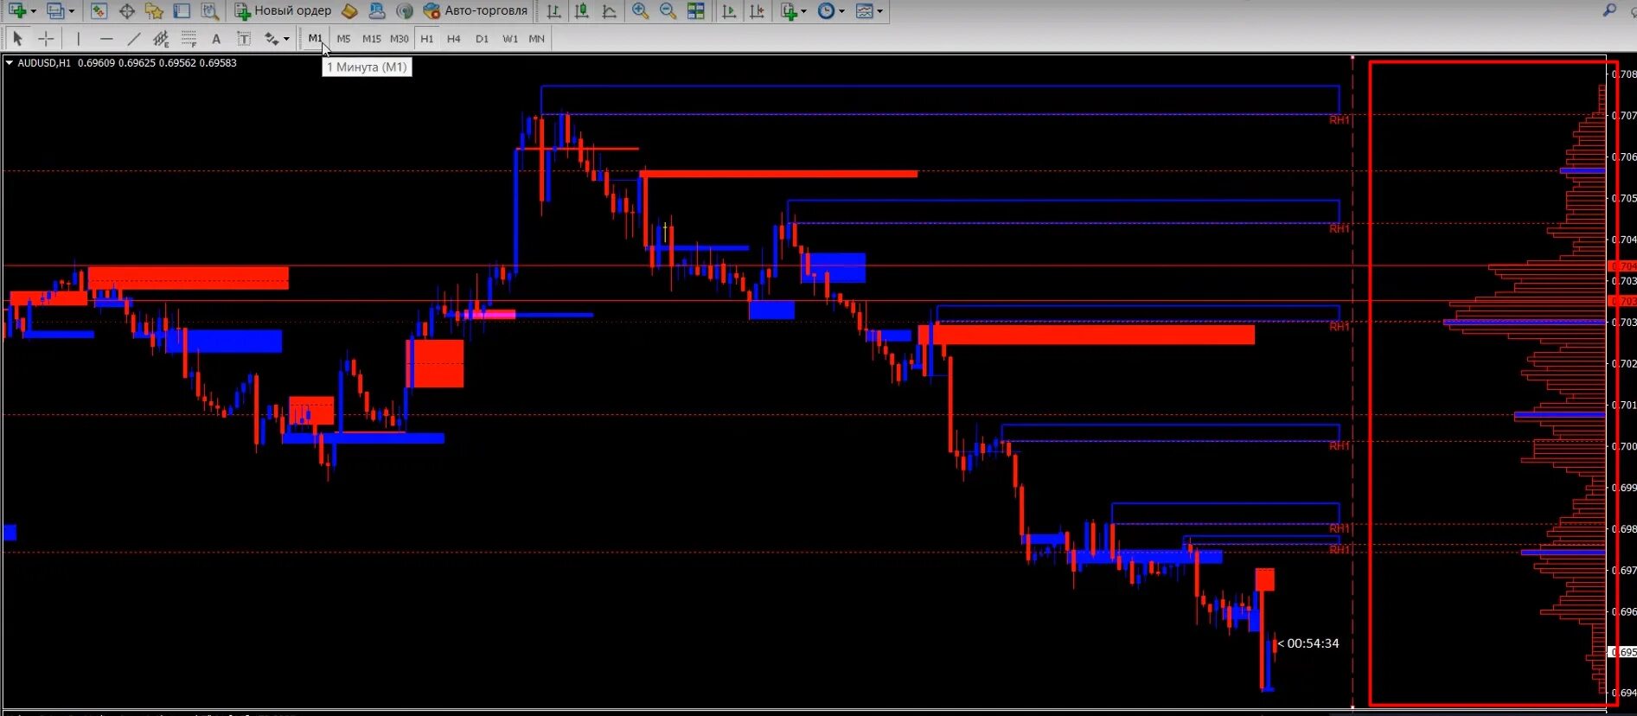Select the crosshair tool

pyautogui.click(x=46, y=39)
